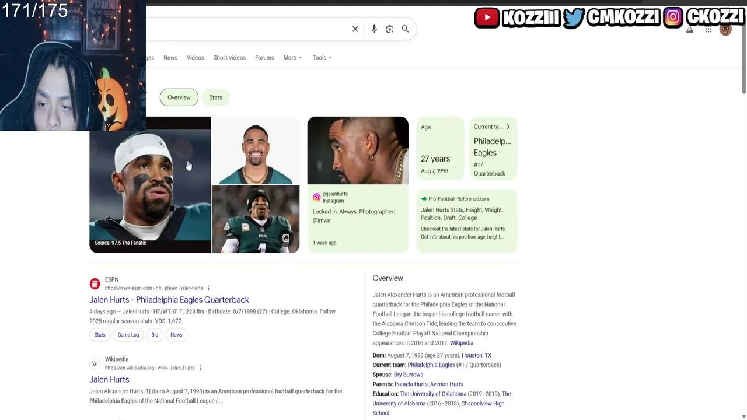Open the Wikipedia Jalen Hurts result title

109,380
